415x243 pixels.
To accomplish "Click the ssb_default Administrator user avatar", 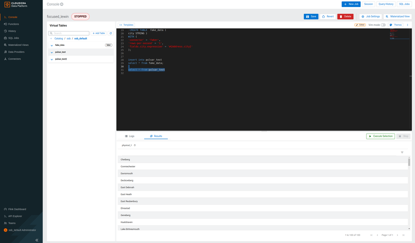I will point(5,230).
